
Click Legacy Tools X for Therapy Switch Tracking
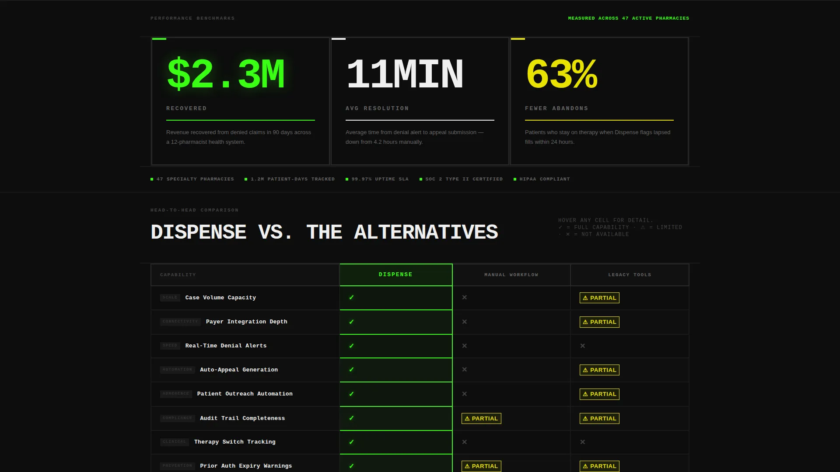tap(583, 442)
